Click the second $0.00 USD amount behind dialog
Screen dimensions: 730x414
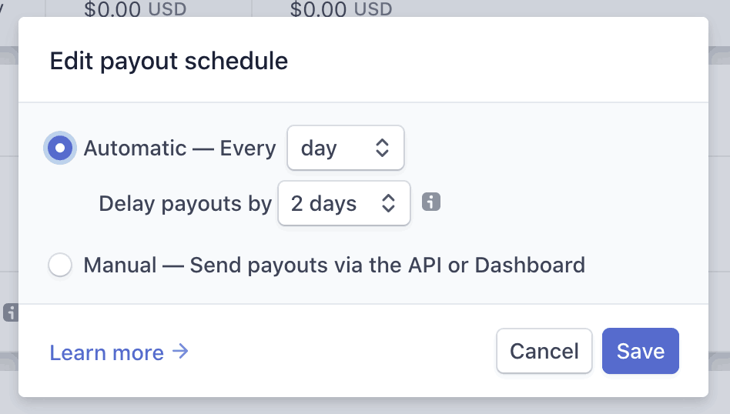point(341,8)
